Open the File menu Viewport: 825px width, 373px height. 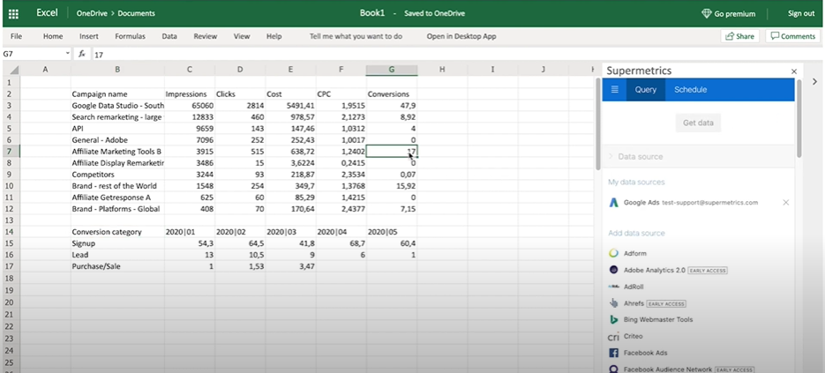click(x=16, y=36)
